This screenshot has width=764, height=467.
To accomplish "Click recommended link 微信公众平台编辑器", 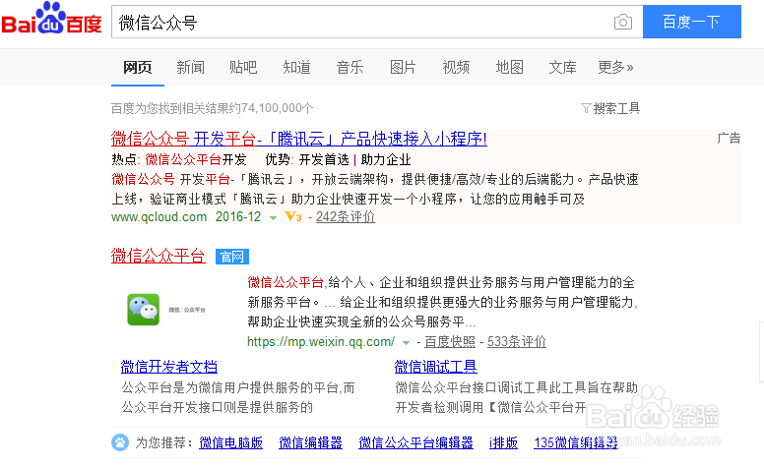I will pos(415,442).
